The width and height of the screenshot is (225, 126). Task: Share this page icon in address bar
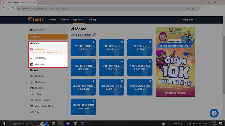coord(193,8)
